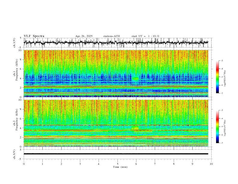The height and width of the screenshot is (184, 238).
Task: Click the "5" tick on the ch.1(V) axis
Action: pyautogui.click(x=21, y=38)
